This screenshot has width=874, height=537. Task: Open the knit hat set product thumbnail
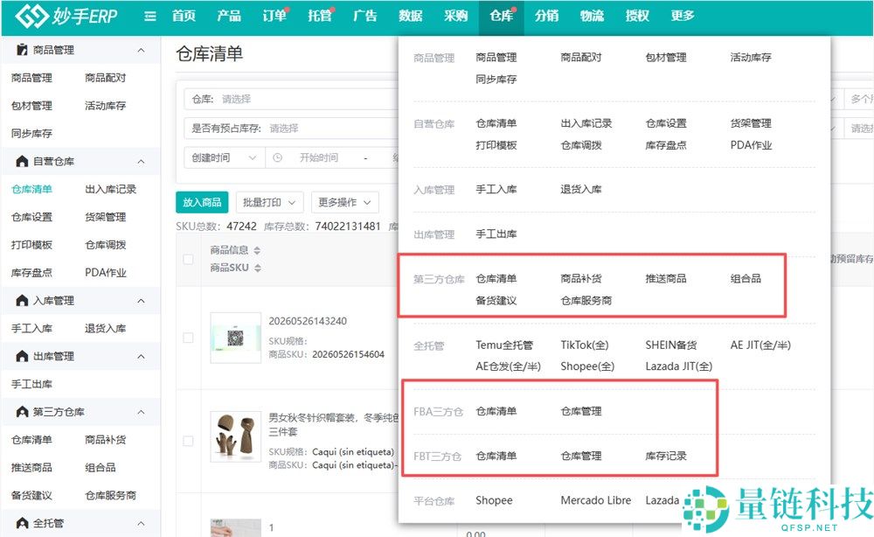tap(236, 436)
